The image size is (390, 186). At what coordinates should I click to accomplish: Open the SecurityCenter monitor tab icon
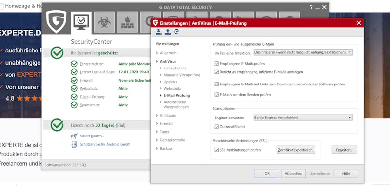81,22
